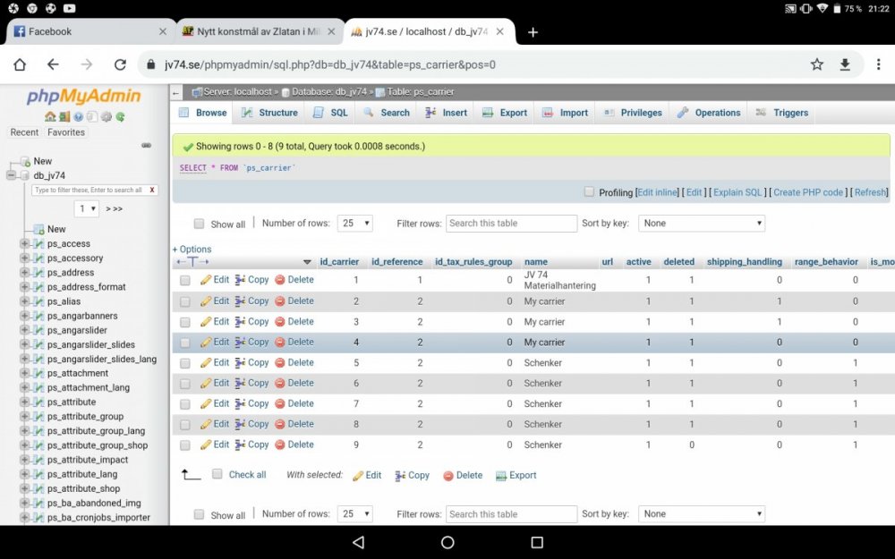Click the phpMyAdmin home icon

point(50,116)
